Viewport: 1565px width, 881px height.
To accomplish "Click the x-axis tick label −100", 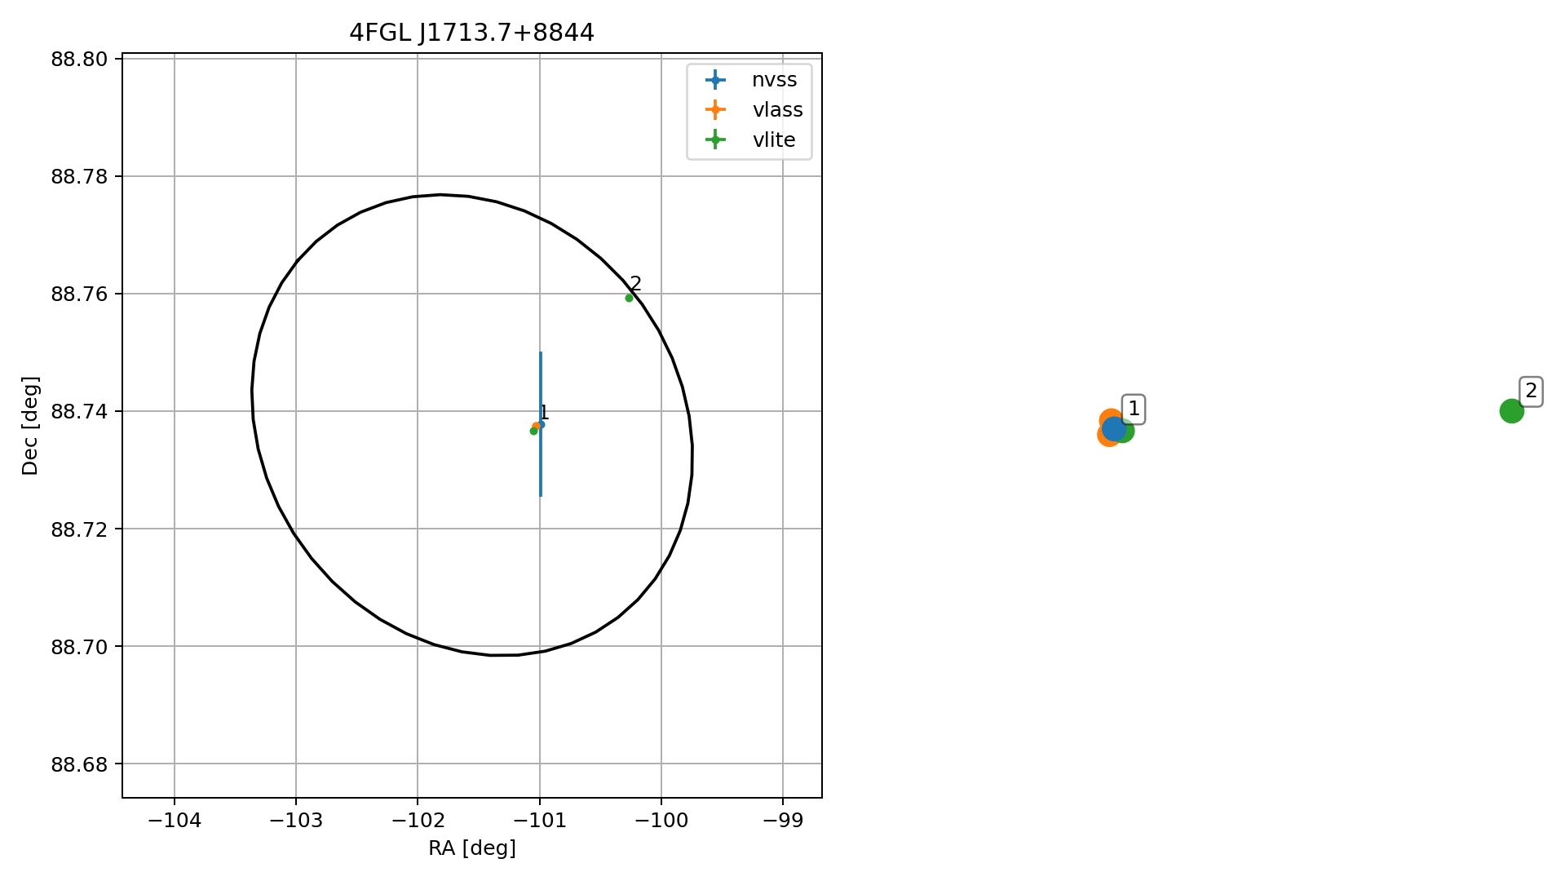I will coord(661,820).
